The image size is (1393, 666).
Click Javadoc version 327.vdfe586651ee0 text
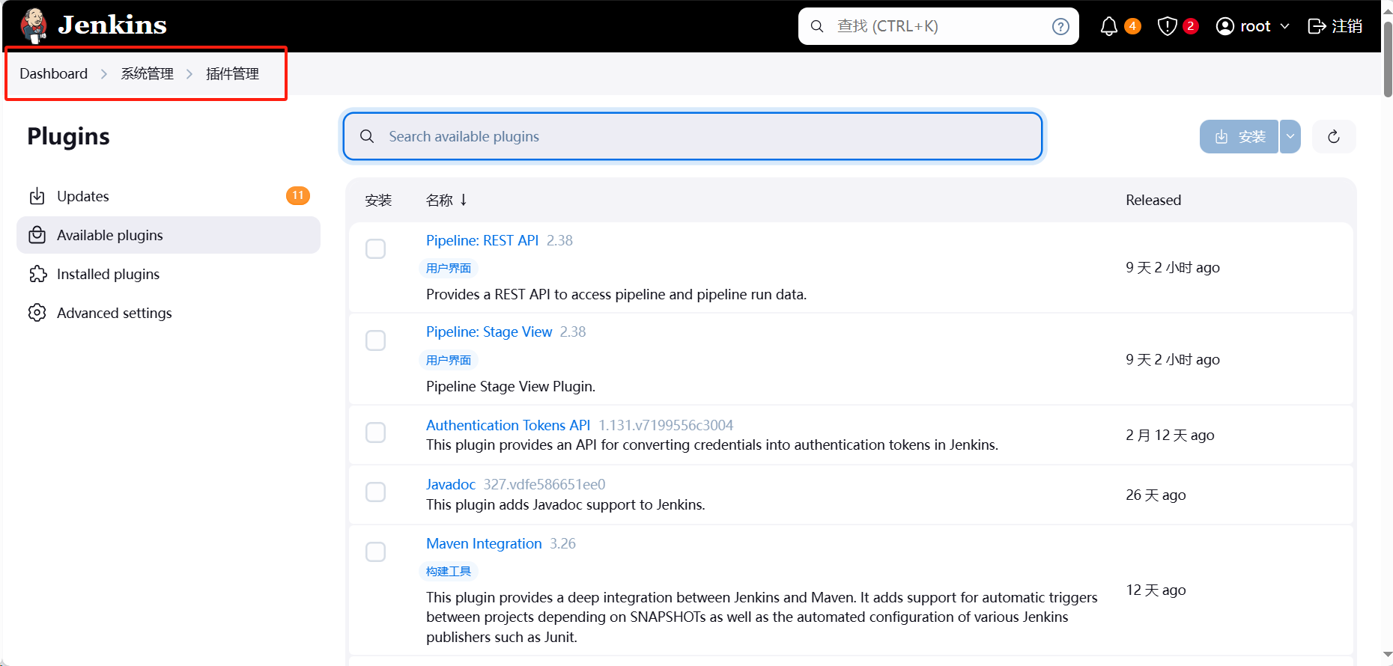coord(544,484)
